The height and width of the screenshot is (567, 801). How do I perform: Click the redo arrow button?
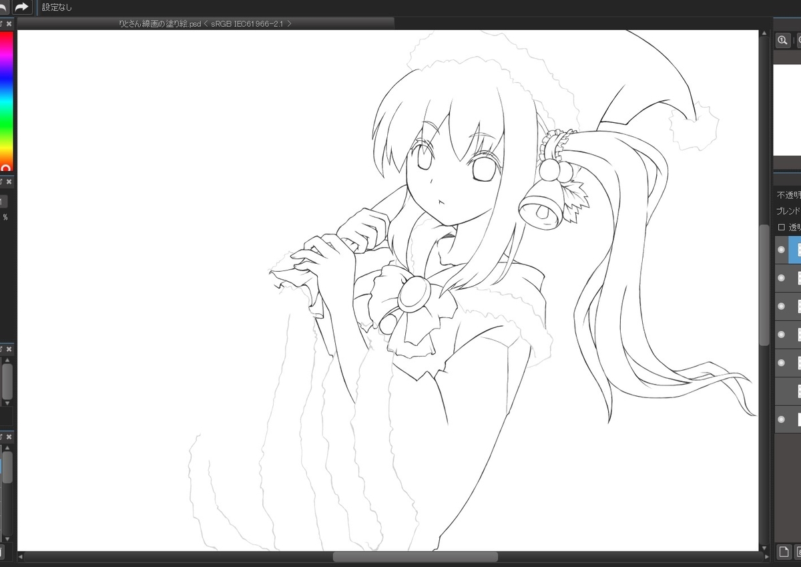22,7
